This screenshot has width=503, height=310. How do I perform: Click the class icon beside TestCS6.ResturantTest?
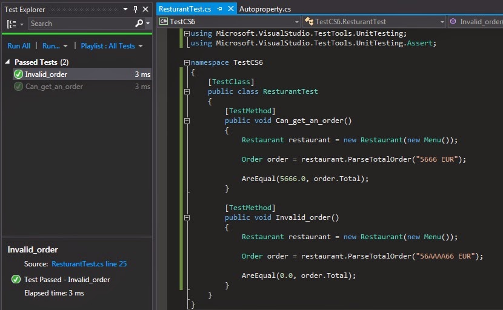[x=309, y=21]
